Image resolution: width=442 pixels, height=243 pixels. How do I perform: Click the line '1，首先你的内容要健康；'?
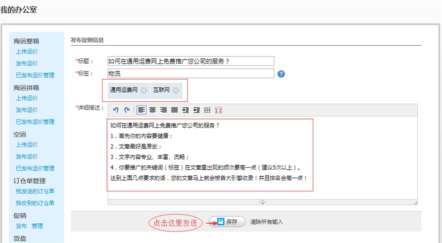[141, 136]
